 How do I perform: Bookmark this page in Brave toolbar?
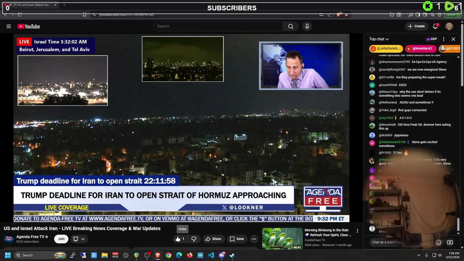tap(84, 14)
